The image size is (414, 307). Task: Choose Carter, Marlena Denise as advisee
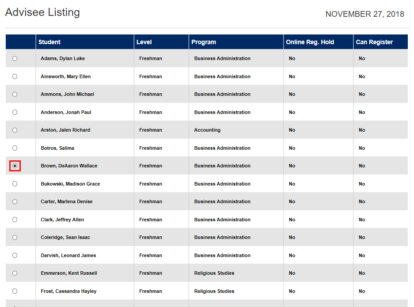15,201
